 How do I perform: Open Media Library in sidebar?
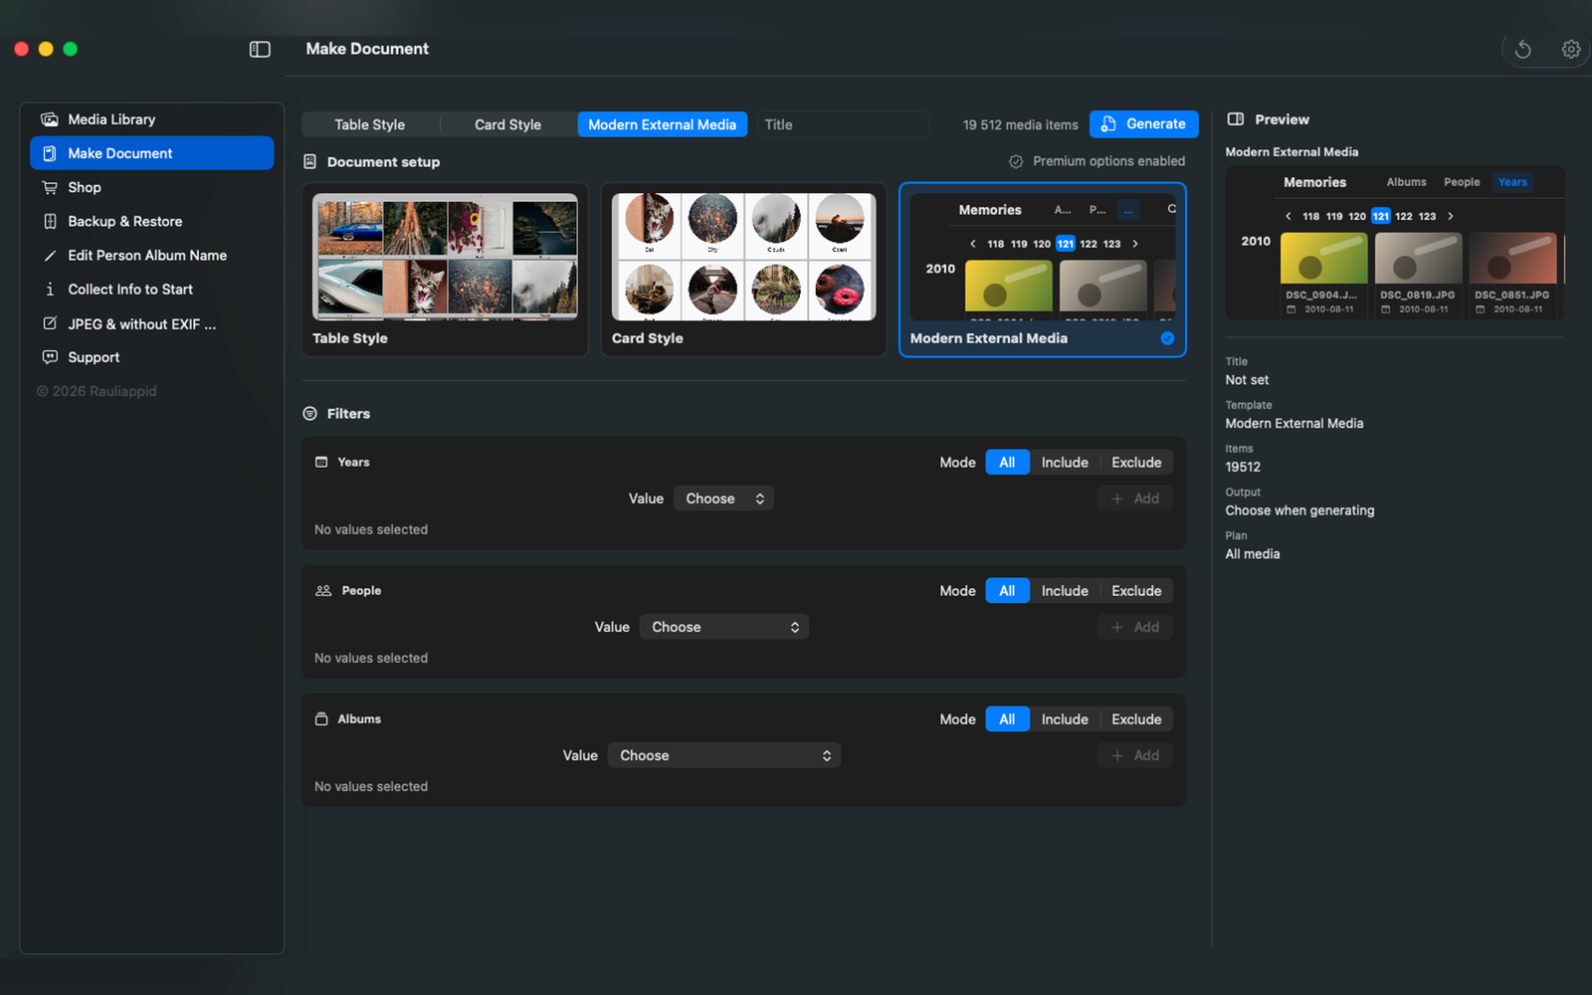152,119
